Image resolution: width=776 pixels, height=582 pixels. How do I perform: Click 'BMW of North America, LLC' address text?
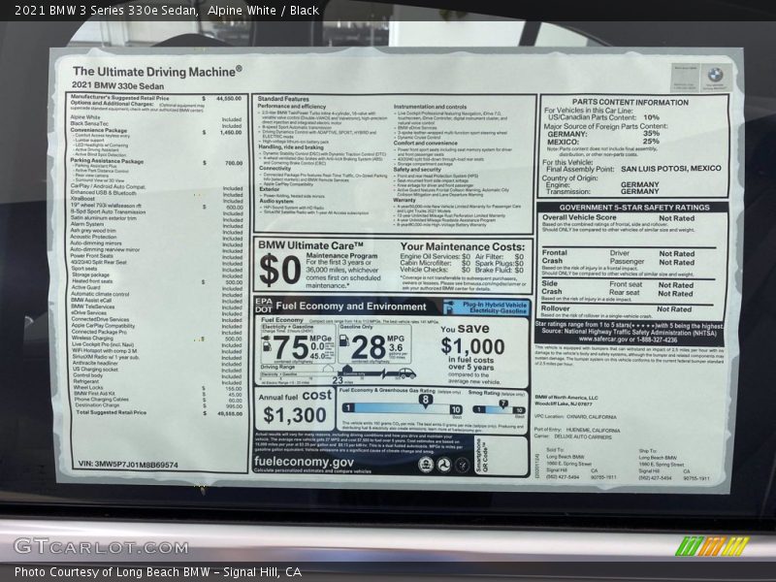coord(566,398)
